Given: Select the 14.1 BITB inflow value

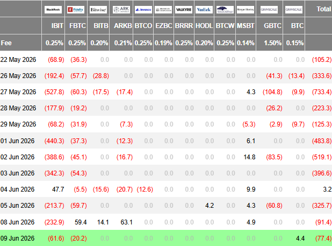Looking at the screenshot, I should (103, 222).
